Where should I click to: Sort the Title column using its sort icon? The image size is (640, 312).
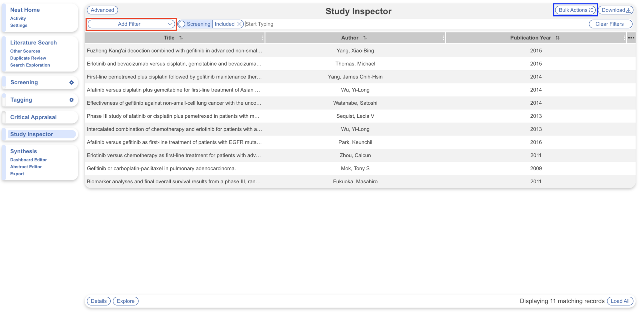[x=181, y=37]
